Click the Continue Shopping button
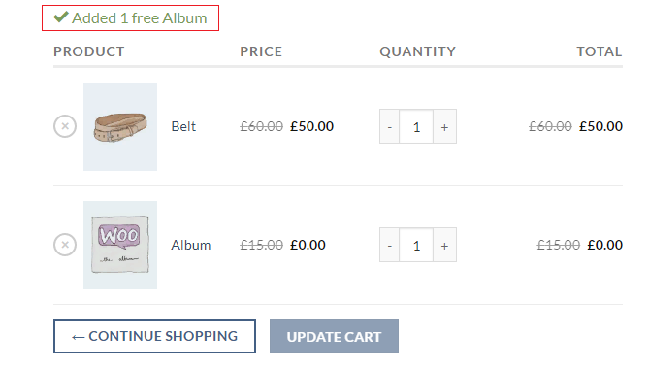 tap(154, 336)
